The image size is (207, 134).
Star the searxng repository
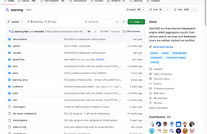(x=182, y=10)
